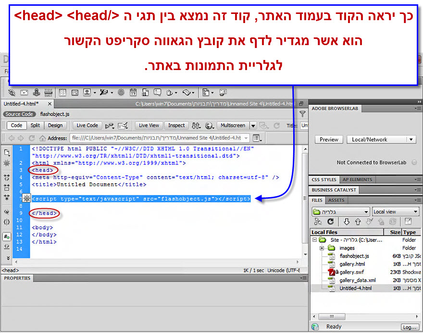Viewport: 423px width, 333px height.
Task: Toggle Inspect mode
Action: pyautogui.click(x=176, y=125)
